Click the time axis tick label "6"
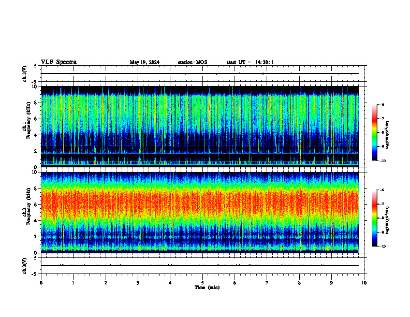Screen dimensions: 410x317 235,283
